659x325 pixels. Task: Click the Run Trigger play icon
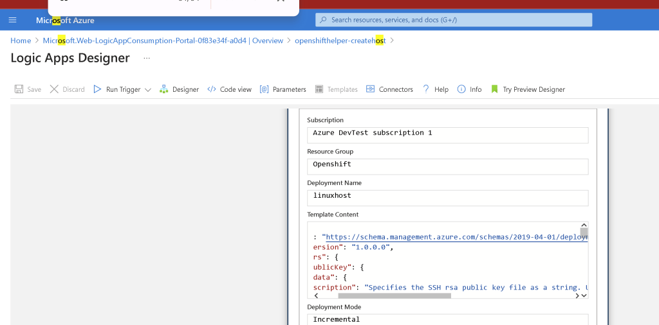98,89
